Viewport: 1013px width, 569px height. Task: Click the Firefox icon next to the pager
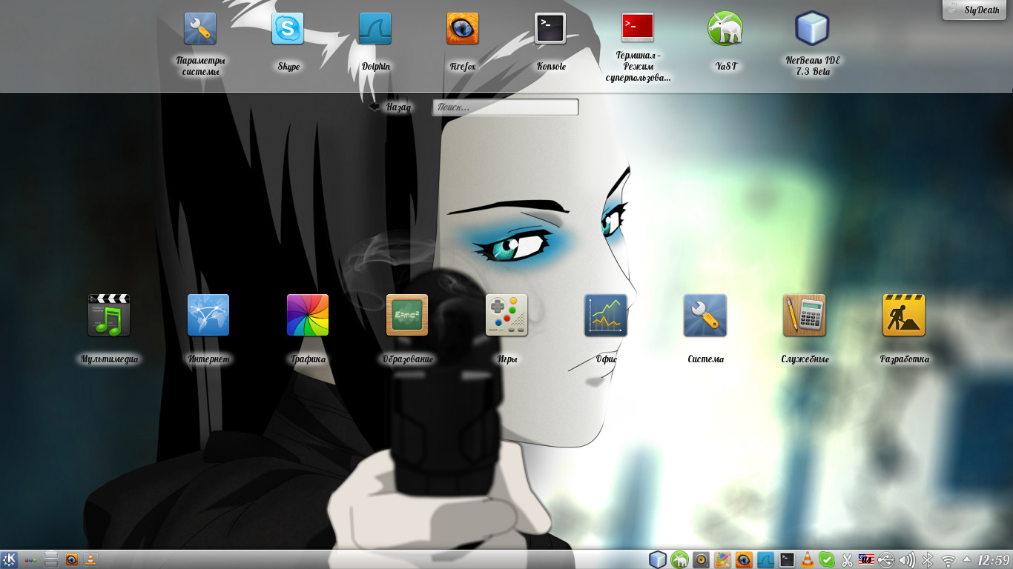(72, 559)
